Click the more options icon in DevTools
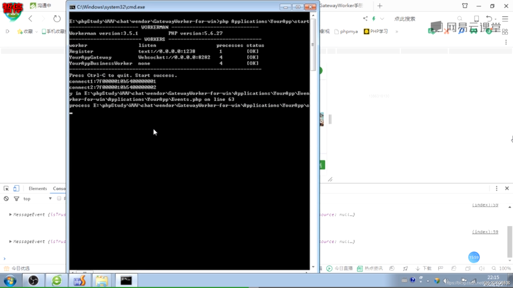This screenshot has width=513, height=288. [x=496, y=188]
